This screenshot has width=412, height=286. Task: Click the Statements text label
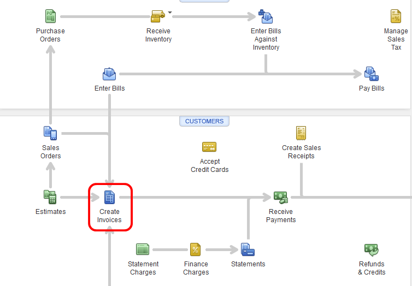tap(248, 264)
